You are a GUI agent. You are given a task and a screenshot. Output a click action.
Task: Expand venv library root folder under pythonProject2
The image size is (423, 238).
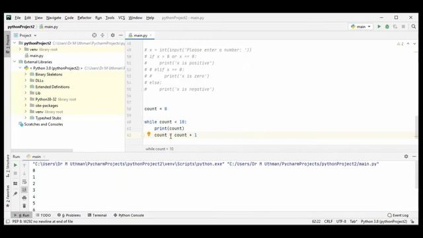point(20,50)
